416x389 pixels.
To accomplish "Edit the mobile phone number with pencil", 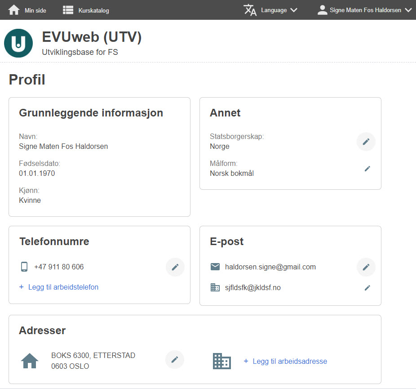I will (x=175, y=267).
